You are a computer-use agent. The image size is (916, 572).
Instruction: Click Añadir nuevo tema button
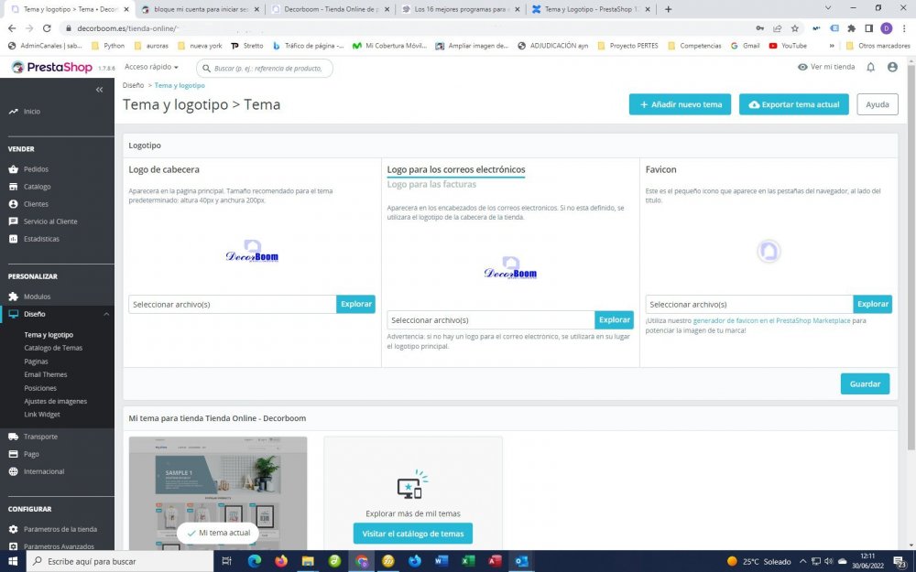(x=680, y=104)
